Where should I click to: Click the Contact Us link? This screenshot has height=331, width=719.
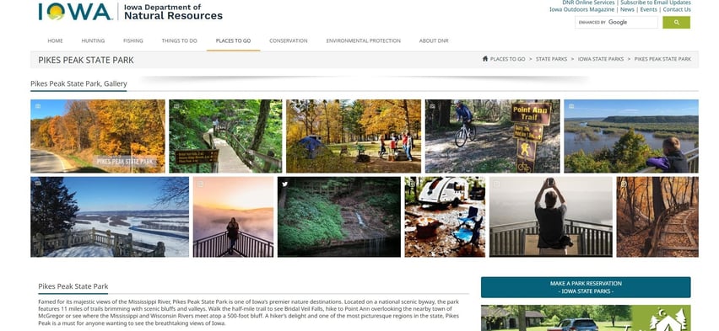pyautogui.click(x=676, y=9)
